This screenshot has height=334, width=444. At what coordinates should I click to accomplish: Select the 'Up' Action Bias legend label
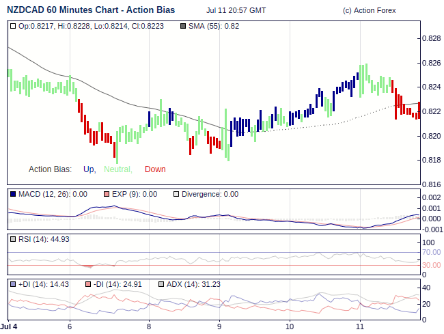point(89,169)
